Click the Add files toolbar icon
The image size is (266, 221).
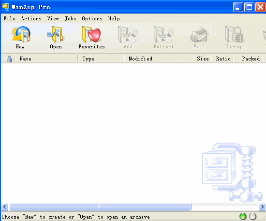(x=128, y=34)
